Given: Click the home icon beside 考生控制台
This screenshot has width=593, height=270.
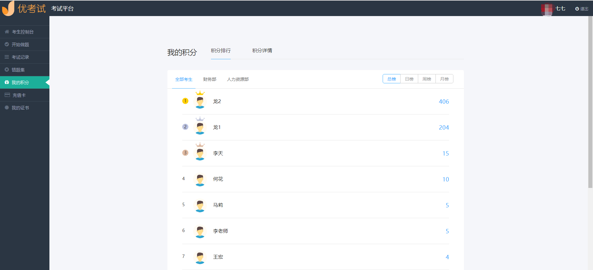Looking at the screenshot, I should point(7,32).
